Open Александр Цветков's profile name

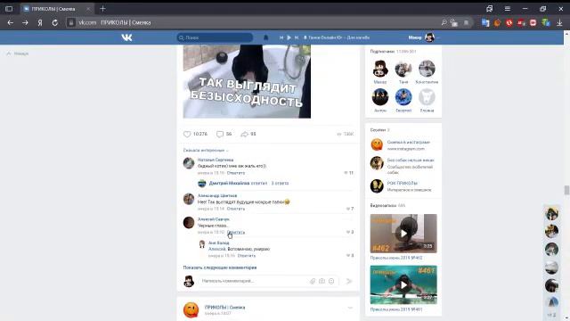217,196
